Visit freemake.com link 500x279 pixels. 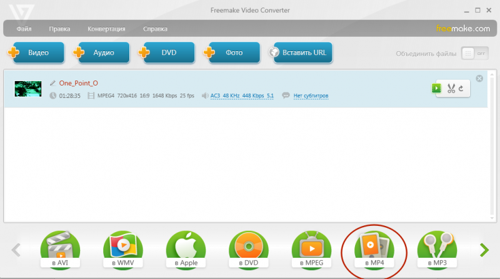tap(463, 29)
